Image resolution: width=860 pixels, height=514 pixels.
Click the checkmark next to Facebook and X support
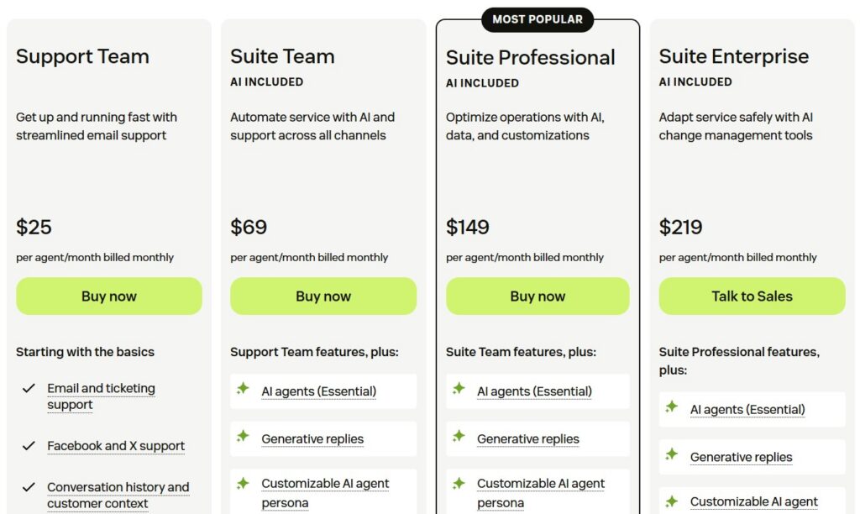[29, 445]
